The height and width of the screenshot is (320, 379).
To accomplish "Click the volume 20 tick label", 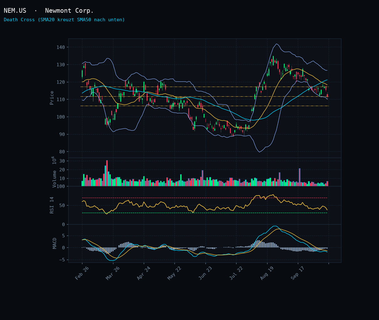I will pyautogui.click(x=62, y=170).
